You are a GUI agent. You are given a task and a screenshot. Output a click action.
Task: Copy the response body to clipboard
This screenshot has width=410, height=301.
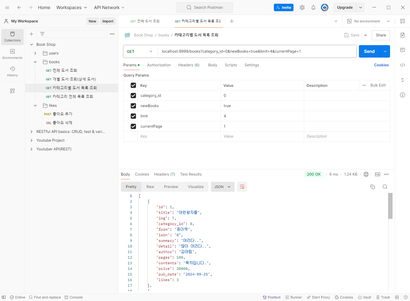click(373, 187)
